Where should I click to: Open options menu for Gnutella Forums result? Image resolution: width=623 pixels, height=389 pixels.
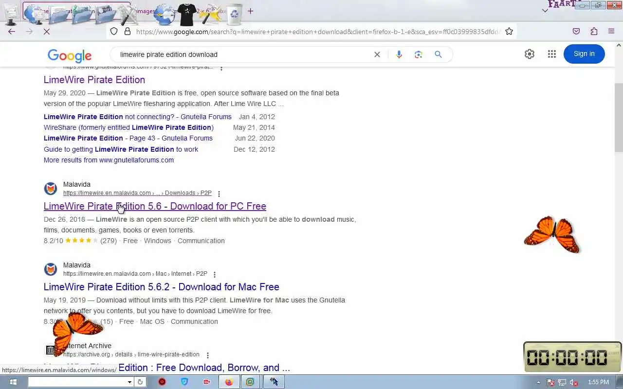click(x=221, y=68)
